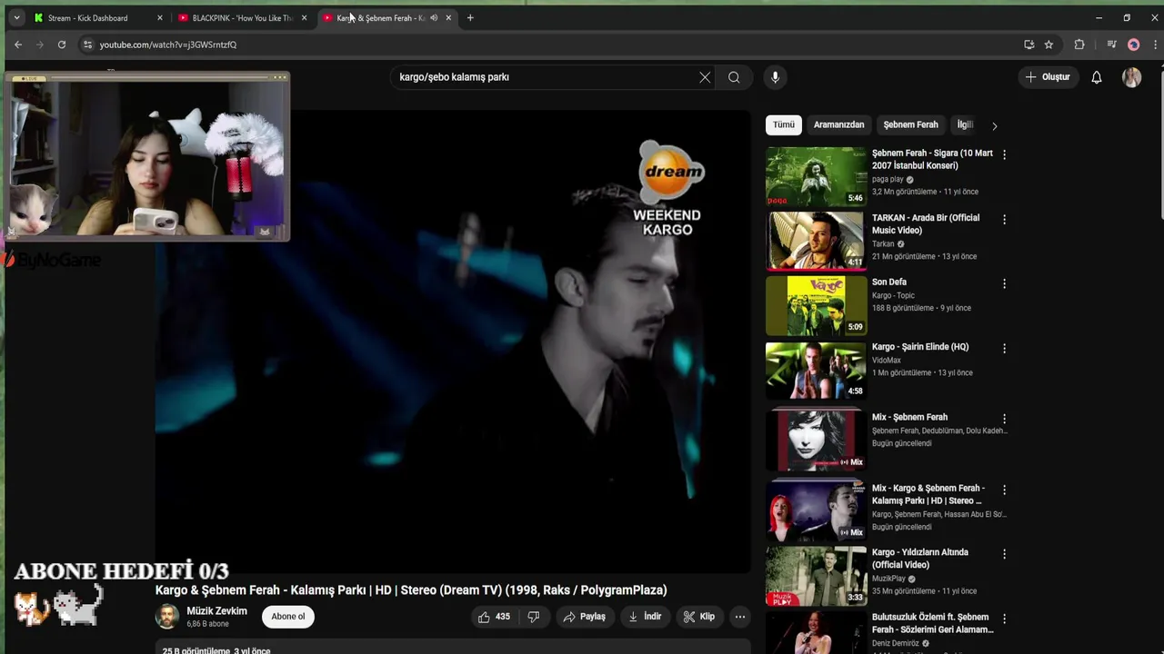The image size is (1164, 654).
Task: Select the Aramanızdan filter chip
Action: click(838, 124)
